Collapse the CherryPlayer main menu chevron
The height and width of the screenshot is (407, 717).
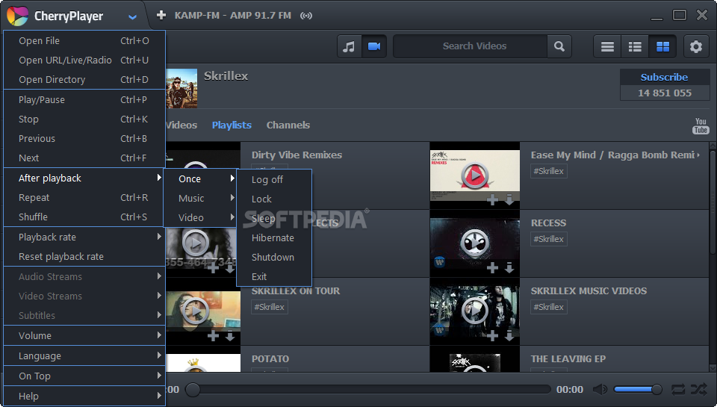click(x=133, y=17)
